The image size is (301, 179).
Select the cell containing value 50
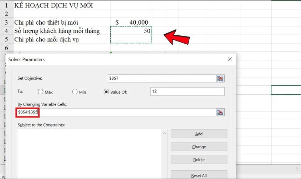click(x=131, y=31)
